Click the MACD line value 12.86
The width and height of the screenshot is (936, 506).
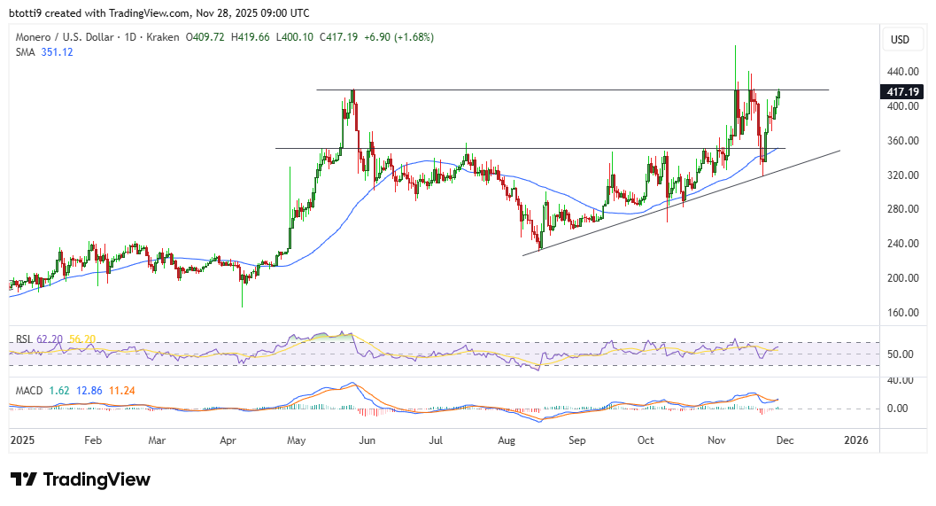click(x=89, y=391)
